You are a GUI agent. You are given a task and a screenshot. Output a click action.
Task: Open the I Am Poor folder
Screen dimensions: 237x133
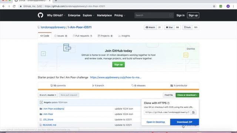[x=48, y=114]
